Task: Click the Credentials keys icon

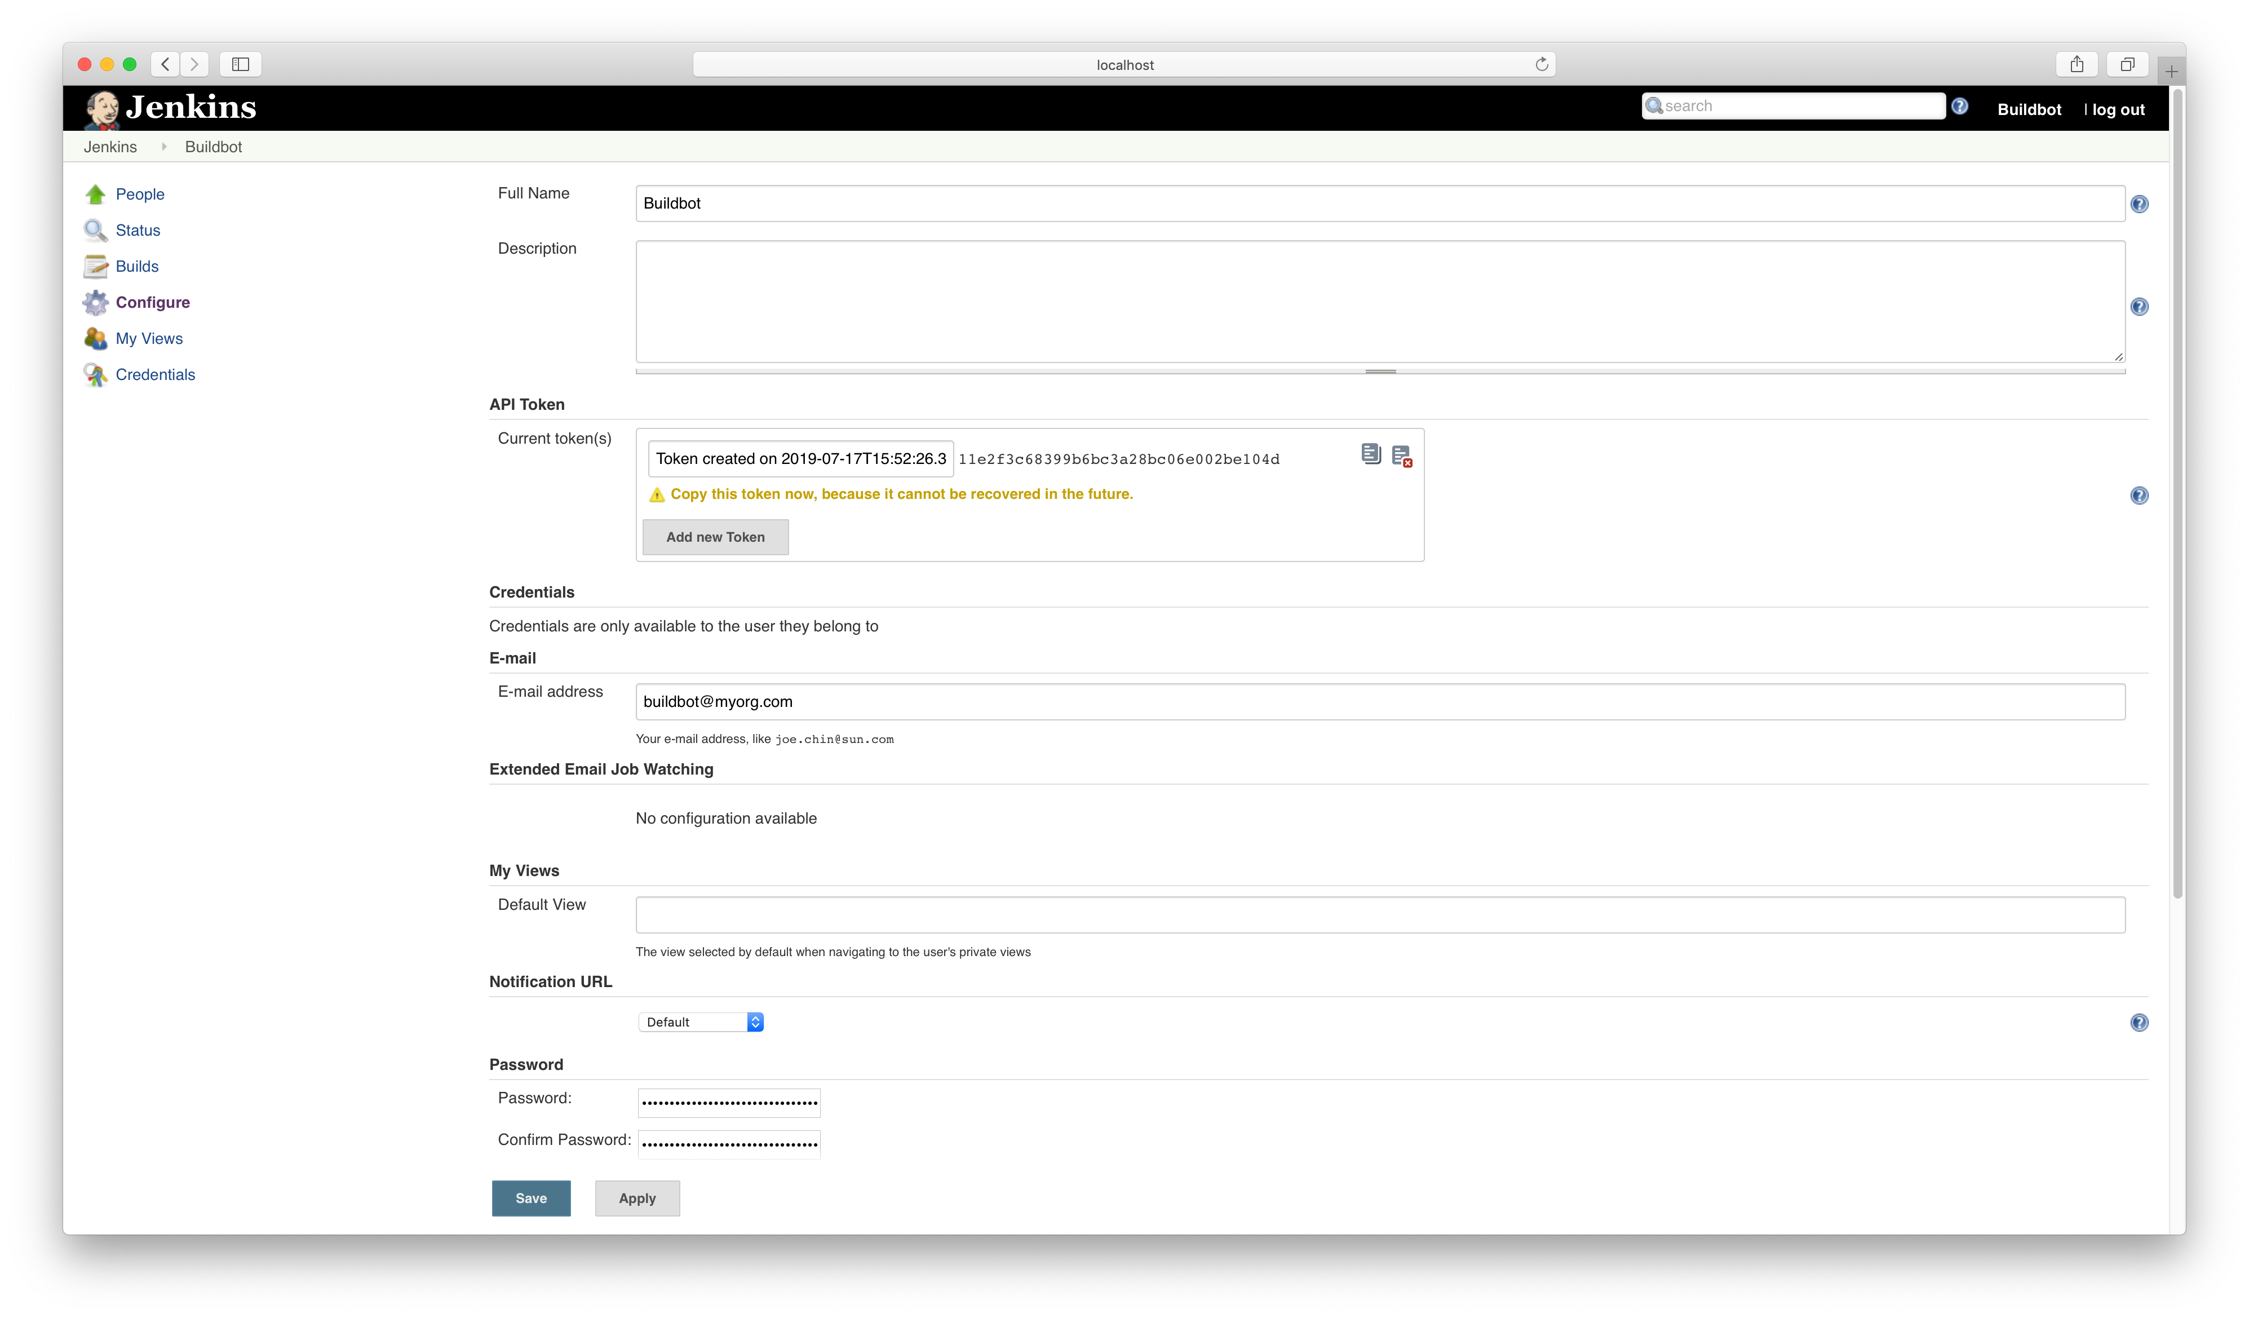Action: point(95,375)
